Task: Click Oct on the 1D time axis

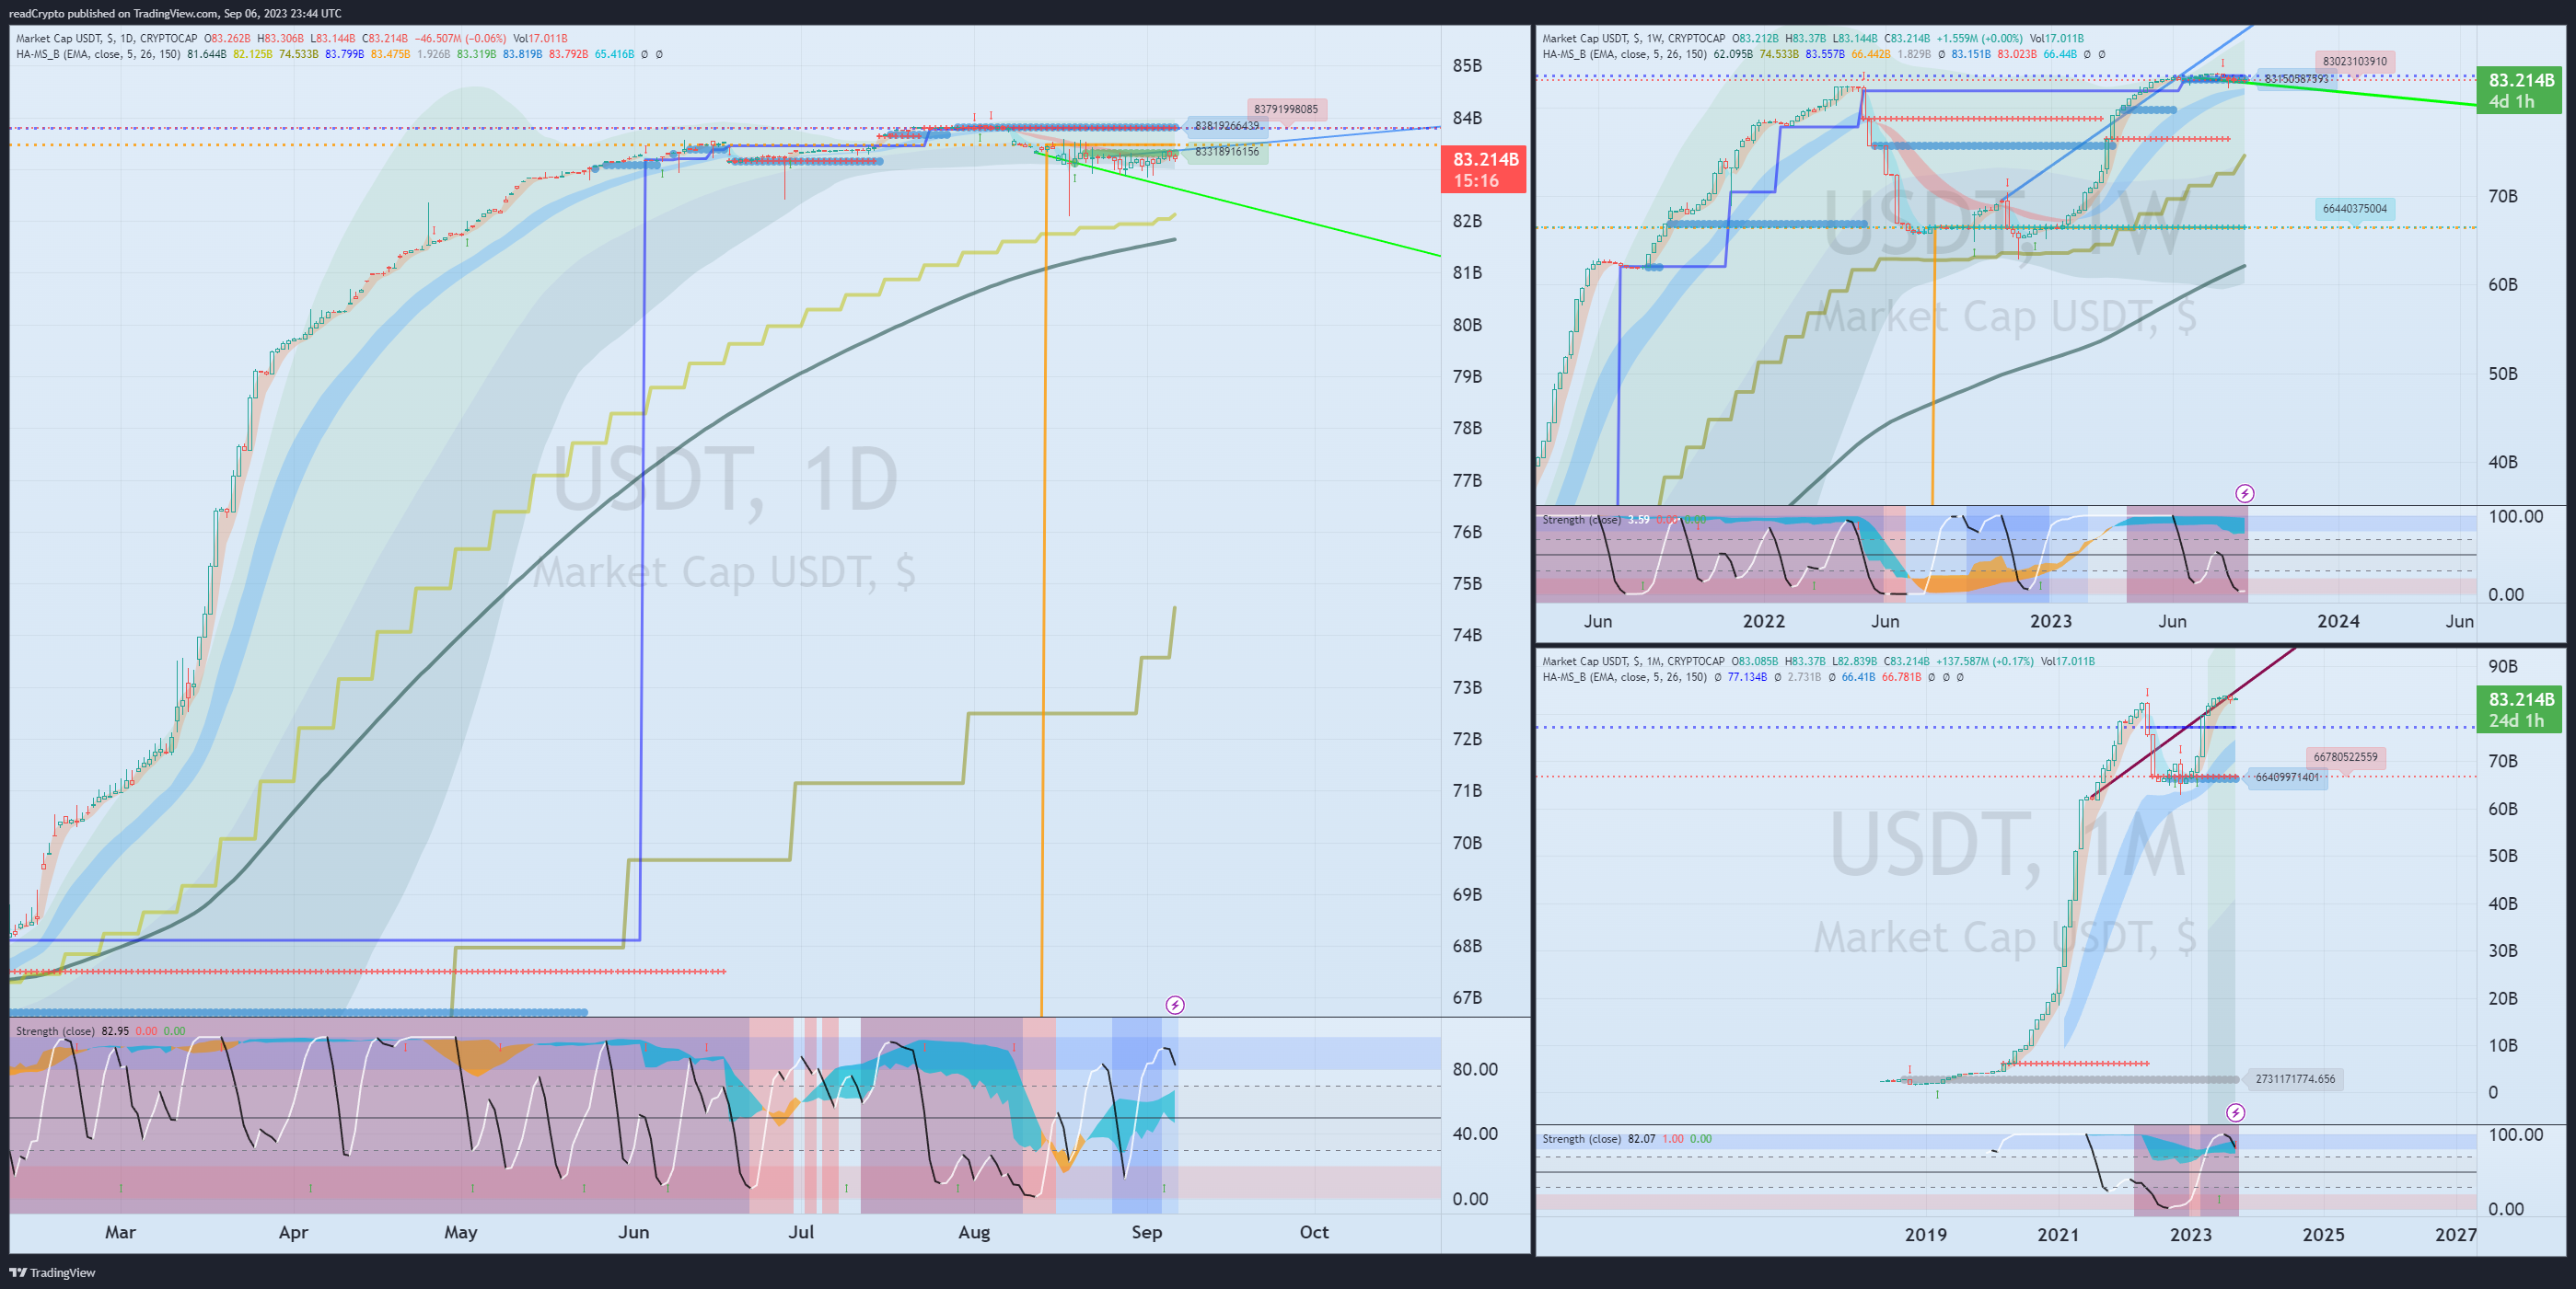Action: click(x=1314, y=1232)
